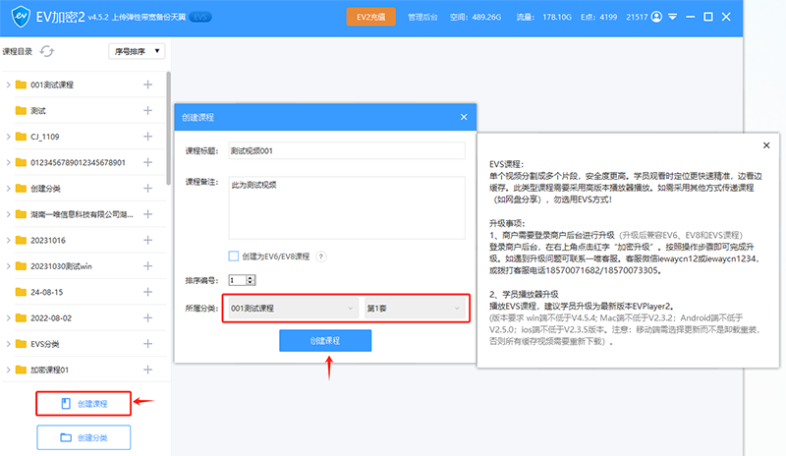
Task: Click the refresh icon beside 课程目录
Action: tap(47, 50)
